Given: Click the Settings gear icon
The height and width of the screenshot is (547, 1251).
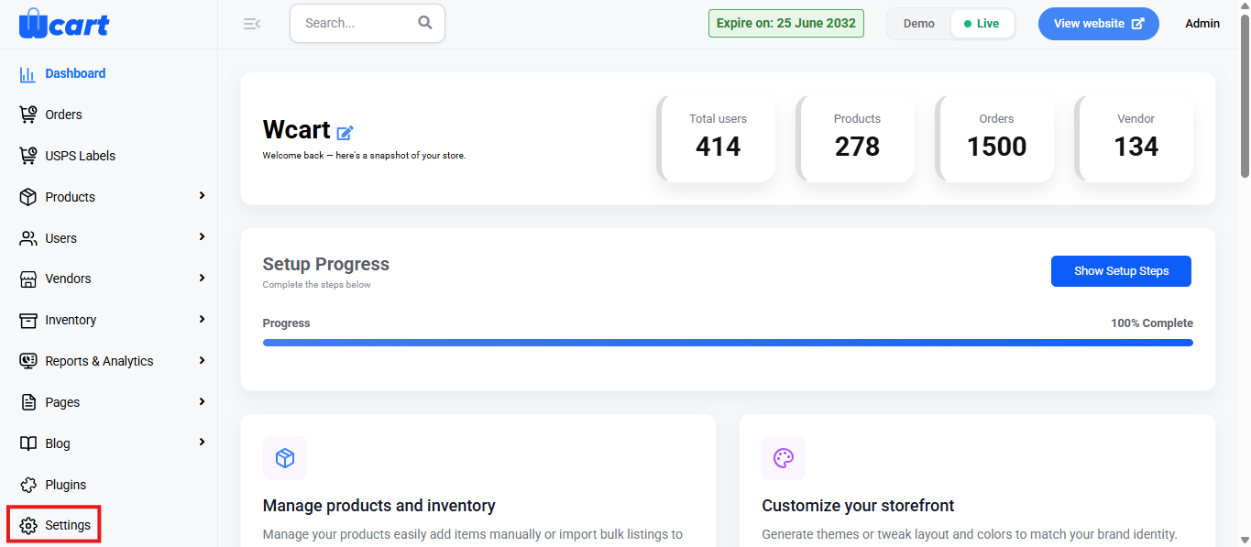Looking at the screenshot, I should (28, 526).
